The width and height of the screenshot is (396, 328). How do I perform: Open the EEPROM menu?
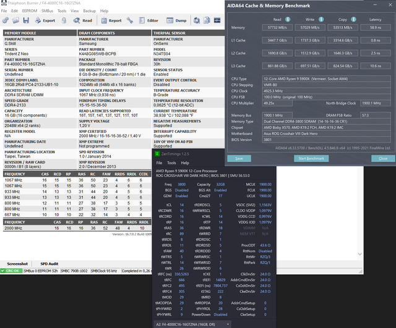click(x=30, y=11)
